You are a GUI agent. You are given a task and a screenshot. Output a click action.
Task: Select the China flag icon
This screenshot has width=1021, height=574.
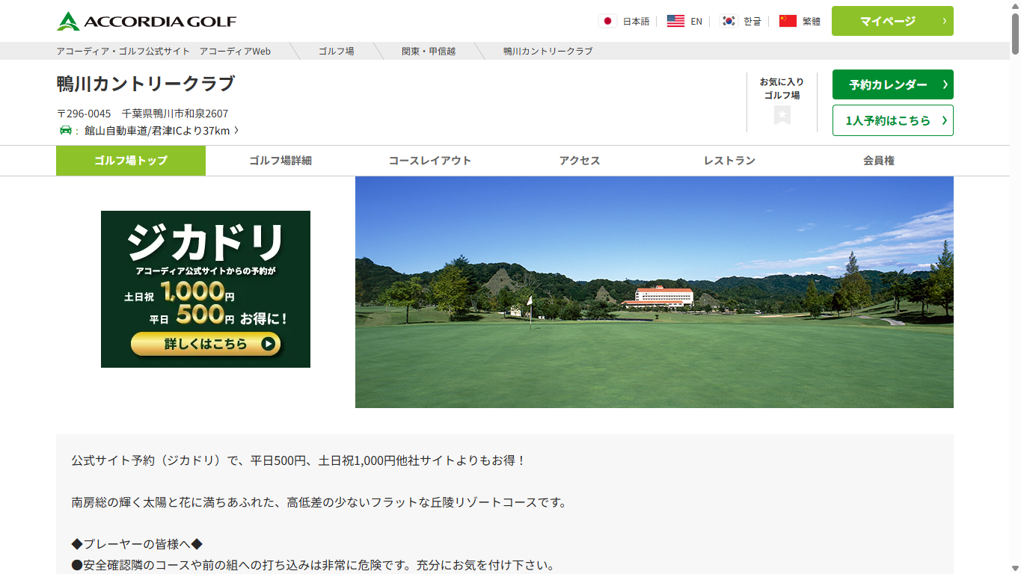pos(788,21)
